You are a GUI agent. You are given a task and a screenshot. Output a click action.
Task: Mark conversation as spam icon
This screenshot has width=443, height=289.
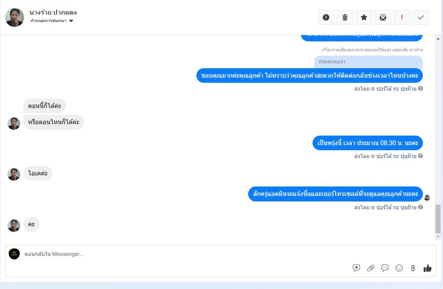tap(326, 17)
